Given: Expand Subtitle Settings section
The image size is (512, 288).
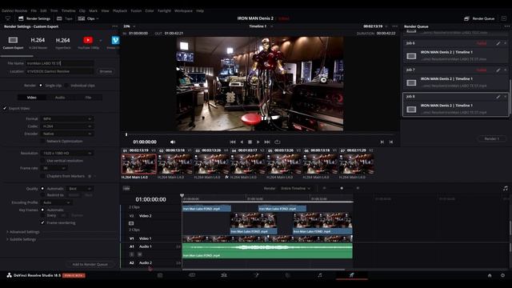Looking at the screenshot, I should pyautogui.click(x=22, y=239).
